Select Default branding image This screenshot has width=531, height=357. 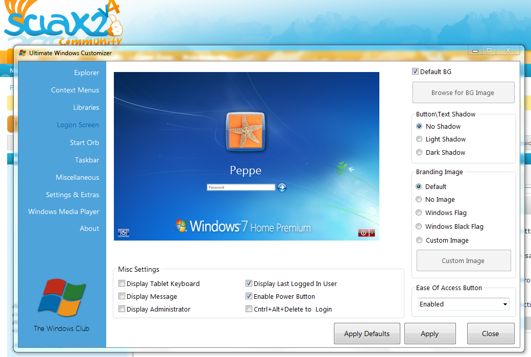pyautogui.click(x=419, y=186)
